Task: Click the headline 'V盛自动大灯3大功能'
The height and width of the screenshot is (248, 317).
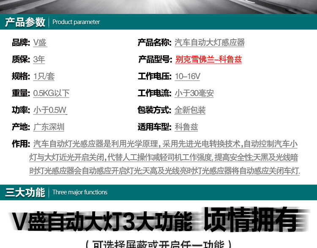Action: tap(101, 221)
